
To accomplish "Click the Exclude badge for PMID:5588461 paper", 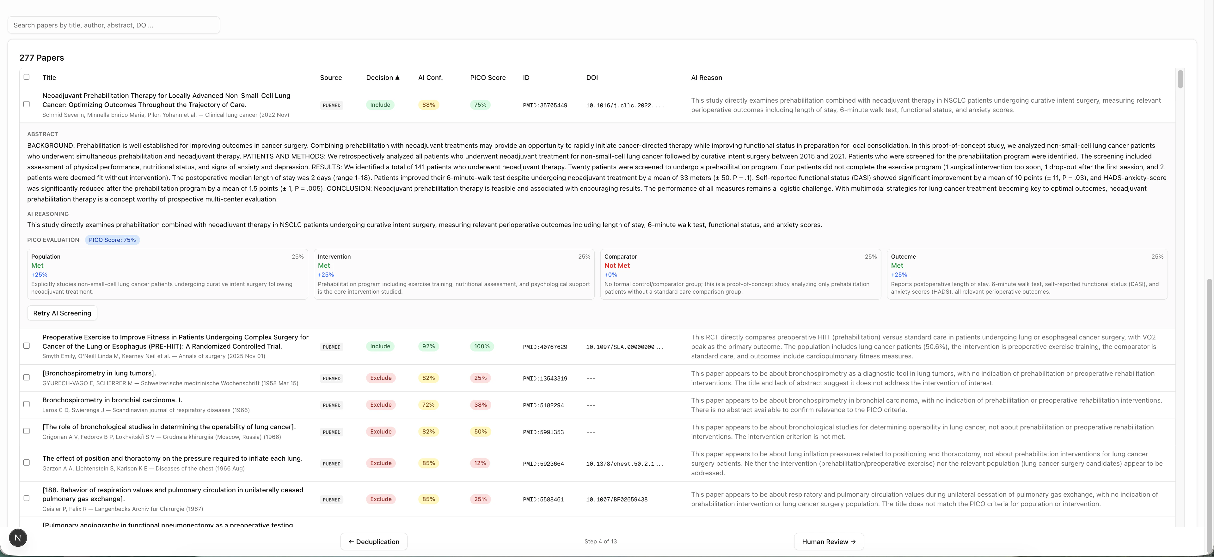I will click(x=380, y=499).
